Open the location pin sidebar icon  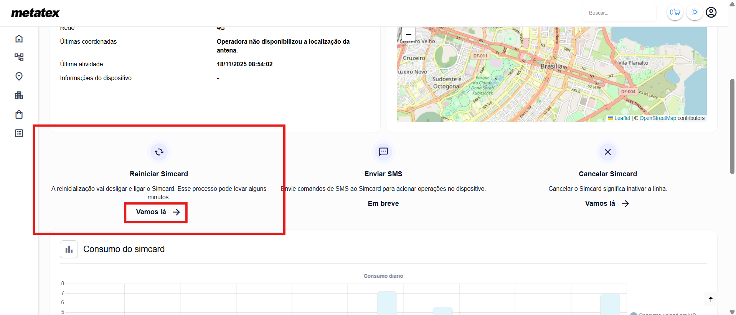[19, 76]
